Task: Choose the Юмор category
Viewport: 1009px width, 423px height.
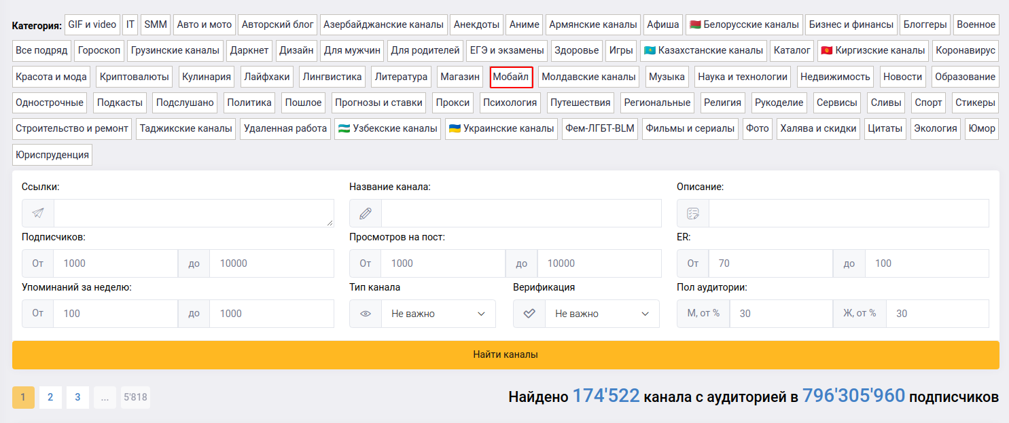Action: tap(982, 128)
